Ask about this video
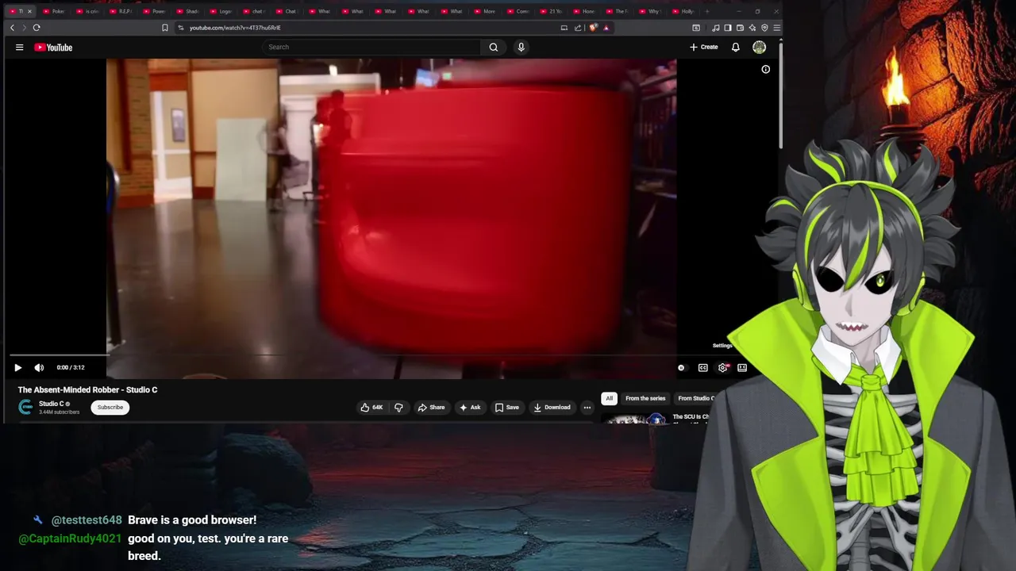Screen dimensions: 1016x571 coord(470,408)
